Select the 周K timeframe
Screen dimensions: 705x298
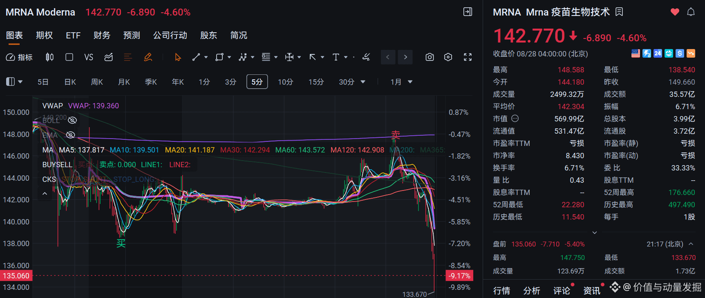click(97, 82)
